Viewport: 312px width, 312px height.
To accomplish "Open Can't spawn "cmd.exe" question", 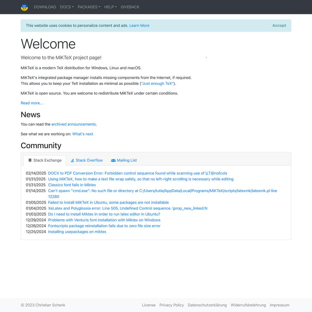I will [163, 194].
